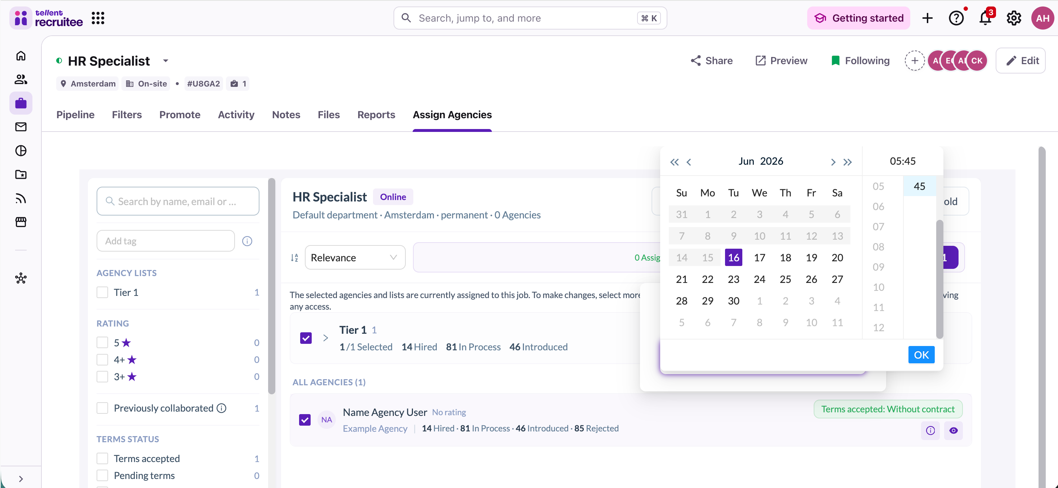1058x488 pixels.
Task: Click the Example Agency link
Action: pos(375,429)
